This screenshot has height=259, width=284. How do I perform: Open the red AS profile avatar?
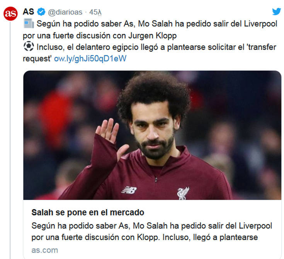[10, 14]
